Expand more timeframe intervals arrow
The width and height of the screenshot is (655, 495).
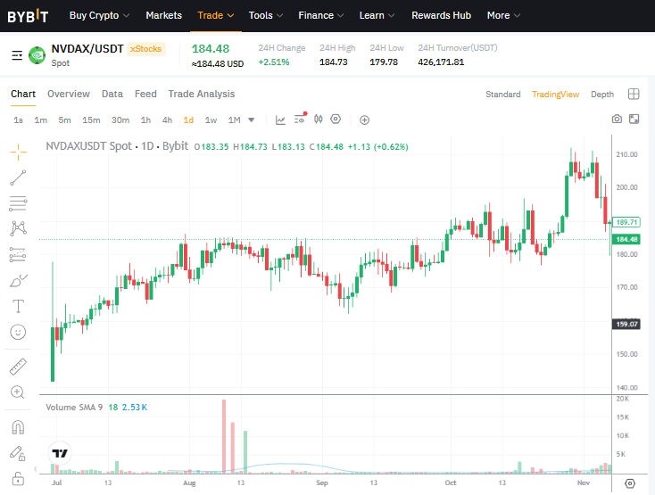[x=251, y=120]
